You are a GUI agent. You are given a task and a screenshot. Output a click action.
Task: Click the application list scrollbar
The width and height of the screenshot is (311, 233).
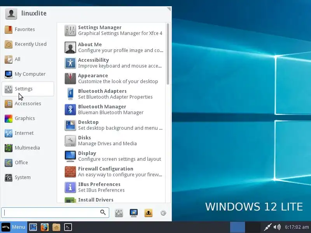coord(168,54)
